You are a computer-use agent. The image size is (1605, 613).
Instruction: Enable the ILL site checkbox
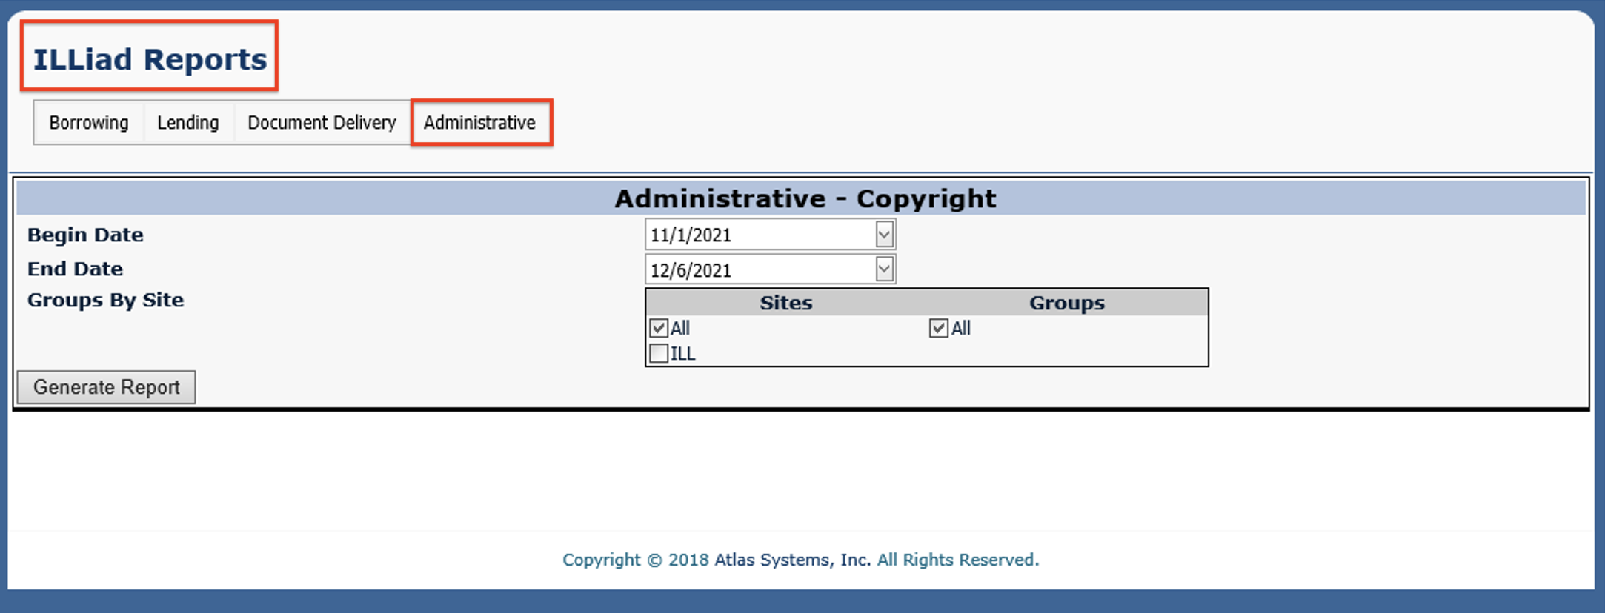click(x=659, y=354)
